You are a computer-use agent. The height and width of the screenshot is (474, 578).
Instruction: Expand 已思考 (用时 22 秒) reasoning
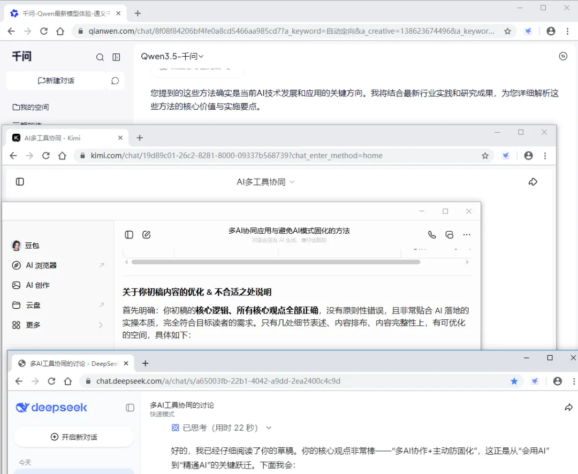tap(222, 427)
